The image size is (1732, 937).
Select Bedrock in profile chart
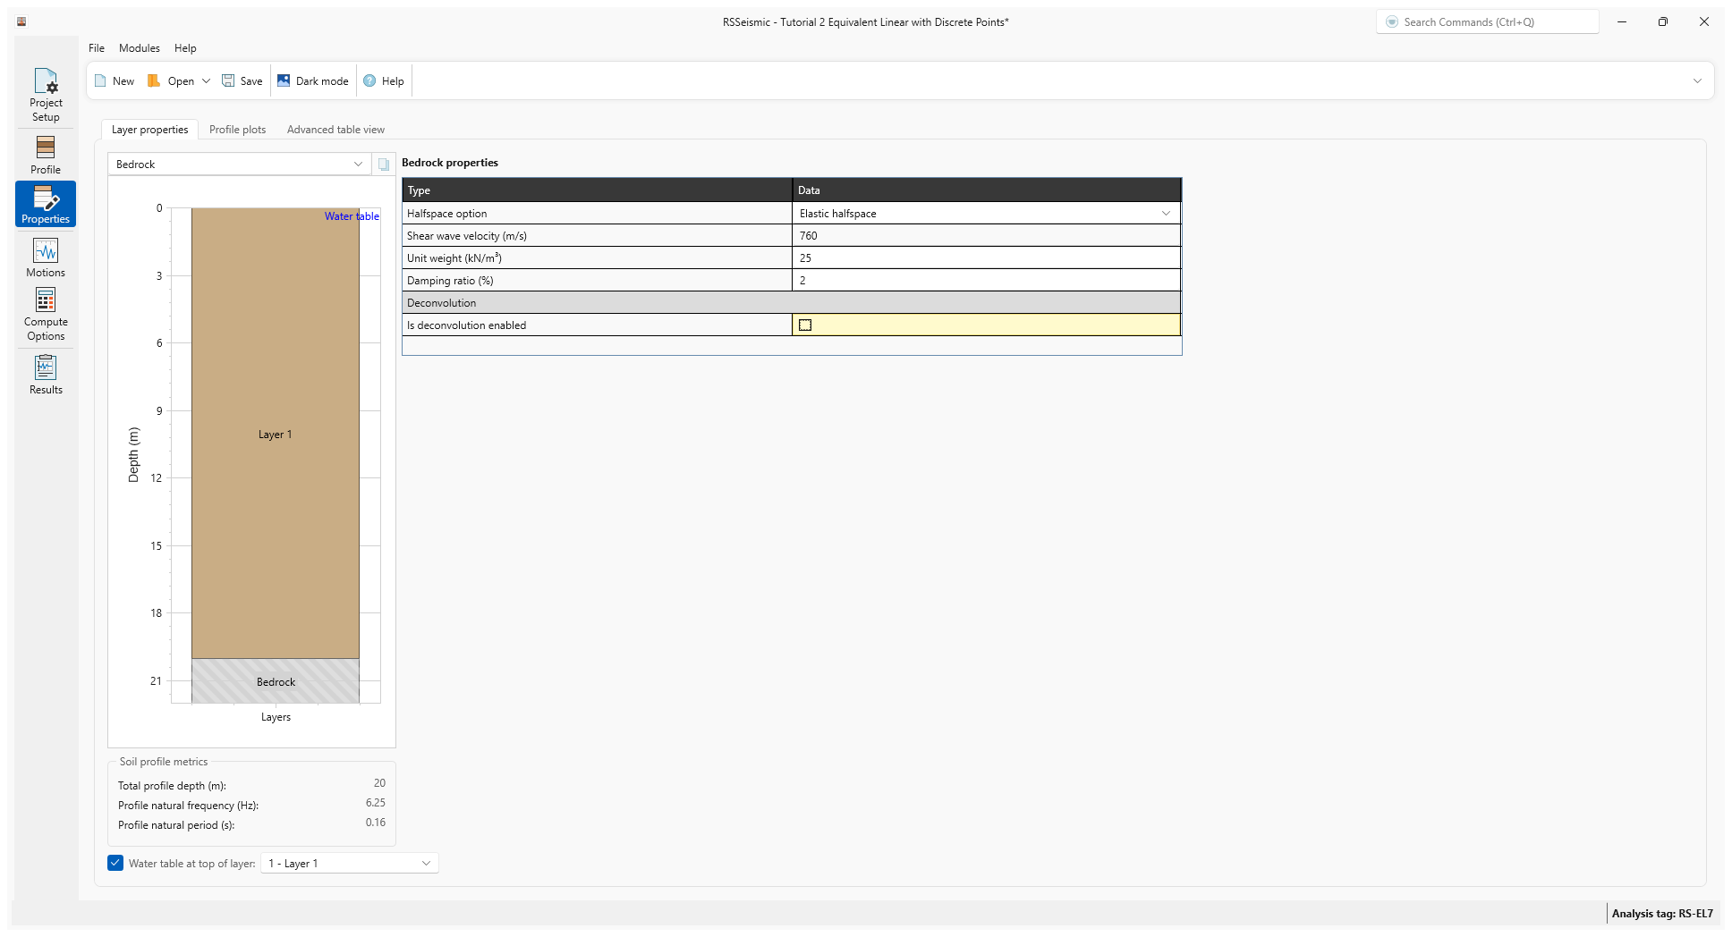click(x=276, y=681)
